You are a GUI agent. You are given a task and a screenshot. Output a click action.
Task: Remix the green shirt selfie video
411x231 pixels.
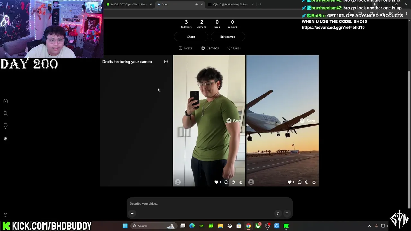coord(233,182)
